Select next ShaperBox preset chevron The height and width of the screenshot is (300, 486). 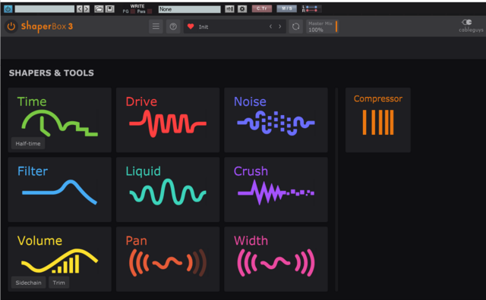pos(280,27)
